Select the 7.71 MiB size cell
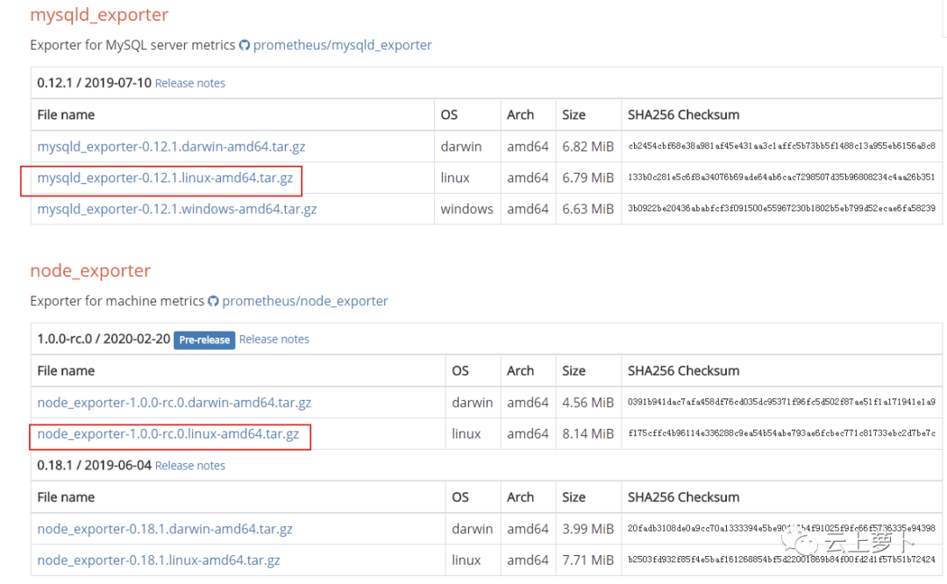This screenshot has width=947, height=584. click(x=587, y=560)
